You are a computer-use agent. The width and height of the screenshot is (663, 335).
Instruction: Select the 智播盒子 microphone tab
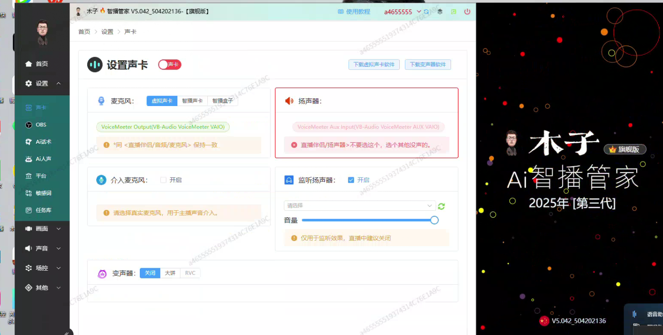[223, 101]
